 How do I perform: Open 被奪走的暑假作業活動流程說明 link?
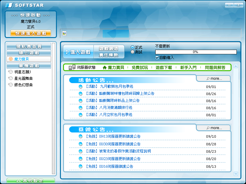(x=118, y=151)
